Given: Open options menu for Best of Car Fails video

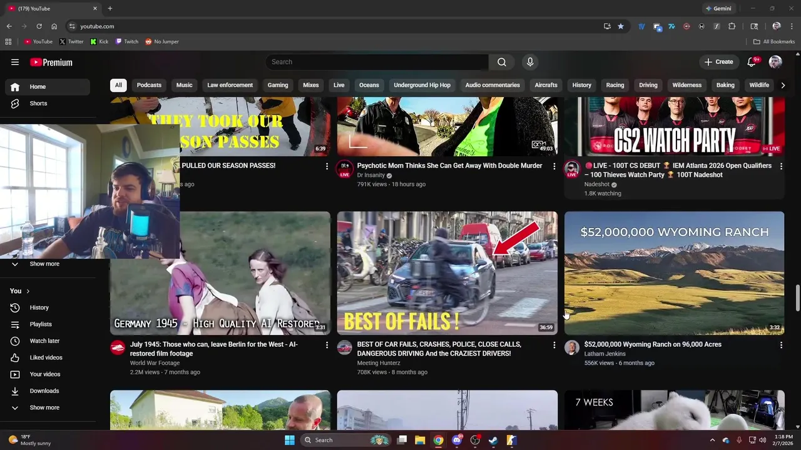Looking at the screenshot, I should click(x=554, y=345).
